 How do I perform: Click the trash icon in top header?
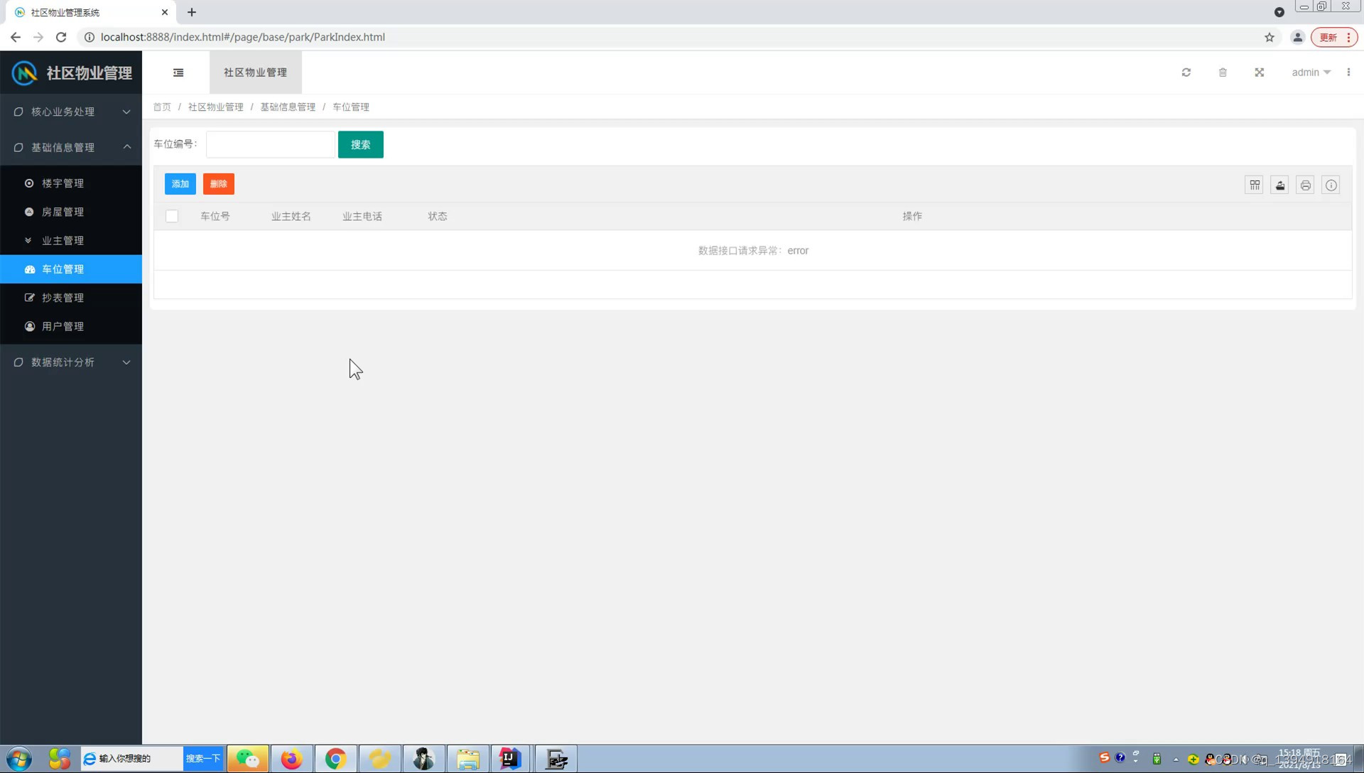pyautogui.click(x=1223, y=72)
